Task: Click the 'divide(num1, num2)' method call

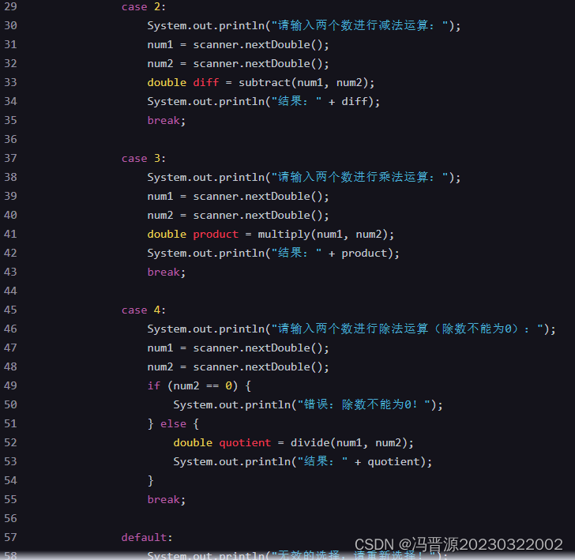Action: (349, 443)
